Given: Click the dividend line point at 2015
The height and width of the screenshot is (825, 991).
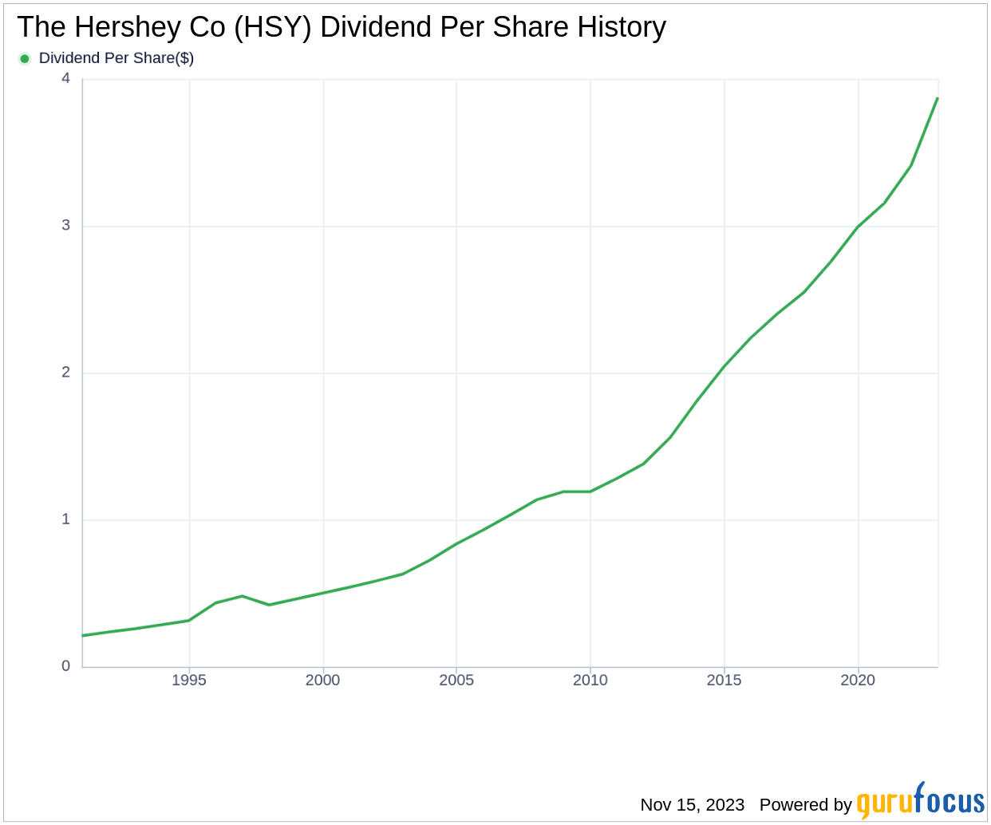Looking at the screenshot, I should 724,367.
